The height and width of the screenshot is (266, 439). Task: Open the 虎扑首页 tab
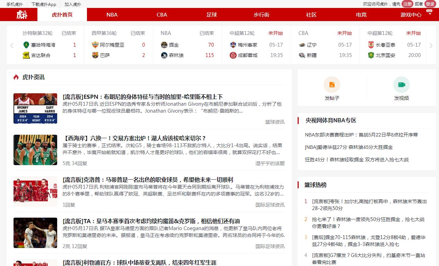(x=62, y=15)
